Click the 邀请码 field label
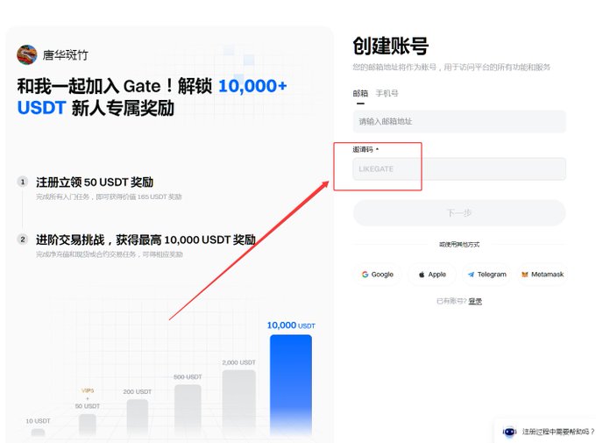 pyautogui.click(x=363, y=150)
